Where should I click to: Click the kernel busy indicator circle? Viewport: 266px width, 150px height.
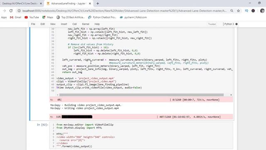coord(236,24)
